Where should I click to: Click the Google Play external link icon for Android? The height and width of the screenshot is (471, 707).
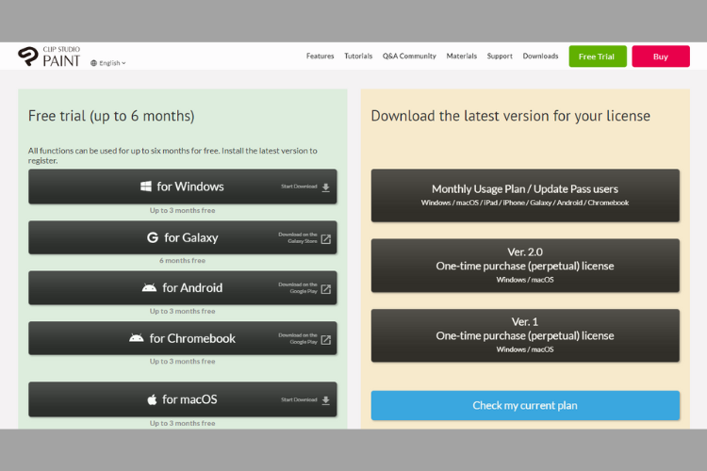click(x=326, y=288)
